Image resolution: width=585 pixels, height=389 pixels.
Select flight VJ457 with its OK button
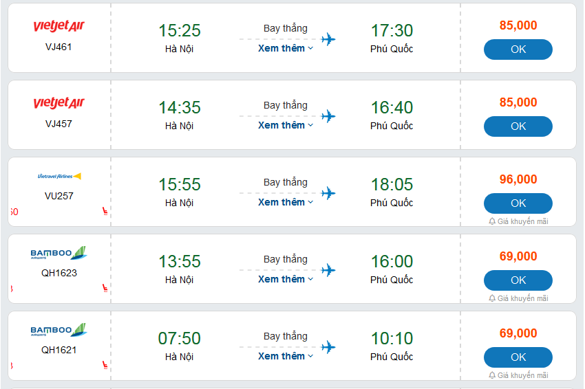[518, 126]
